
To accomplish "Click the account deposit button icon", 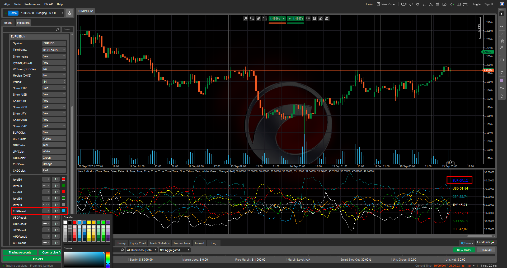I will point(69,13).
